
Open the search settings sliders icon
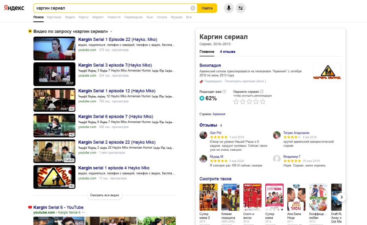coord(241,8)
